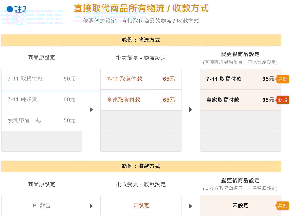Select the 便利帶隔日配 50元 row
292x218 pixels.
point(42,121)
